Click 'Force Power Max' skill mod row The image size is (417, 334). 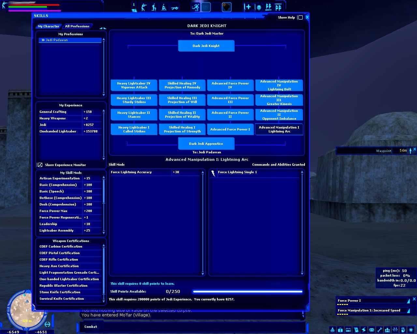(70, 211)
